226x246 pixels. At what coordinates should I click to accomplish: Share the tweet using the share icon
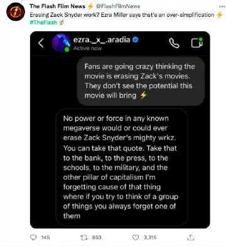tap(190, 237)
